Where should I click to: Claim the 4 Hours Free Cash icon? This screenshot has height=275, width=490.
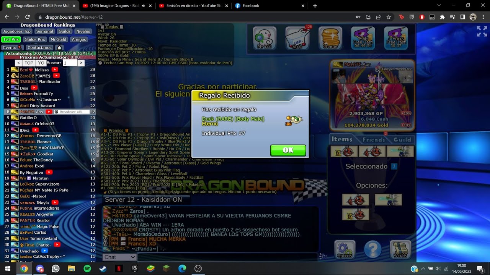pyautogui.click(x=396, y=38)
